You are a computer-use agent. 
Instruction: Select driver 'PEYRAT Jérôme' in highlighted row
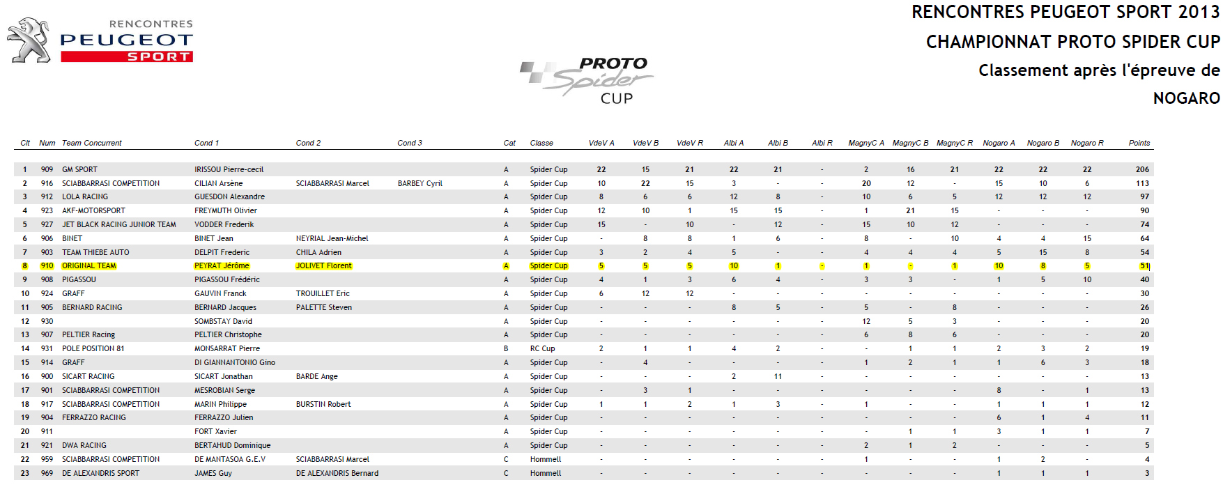pyautogui.click(x=222, y=265)
